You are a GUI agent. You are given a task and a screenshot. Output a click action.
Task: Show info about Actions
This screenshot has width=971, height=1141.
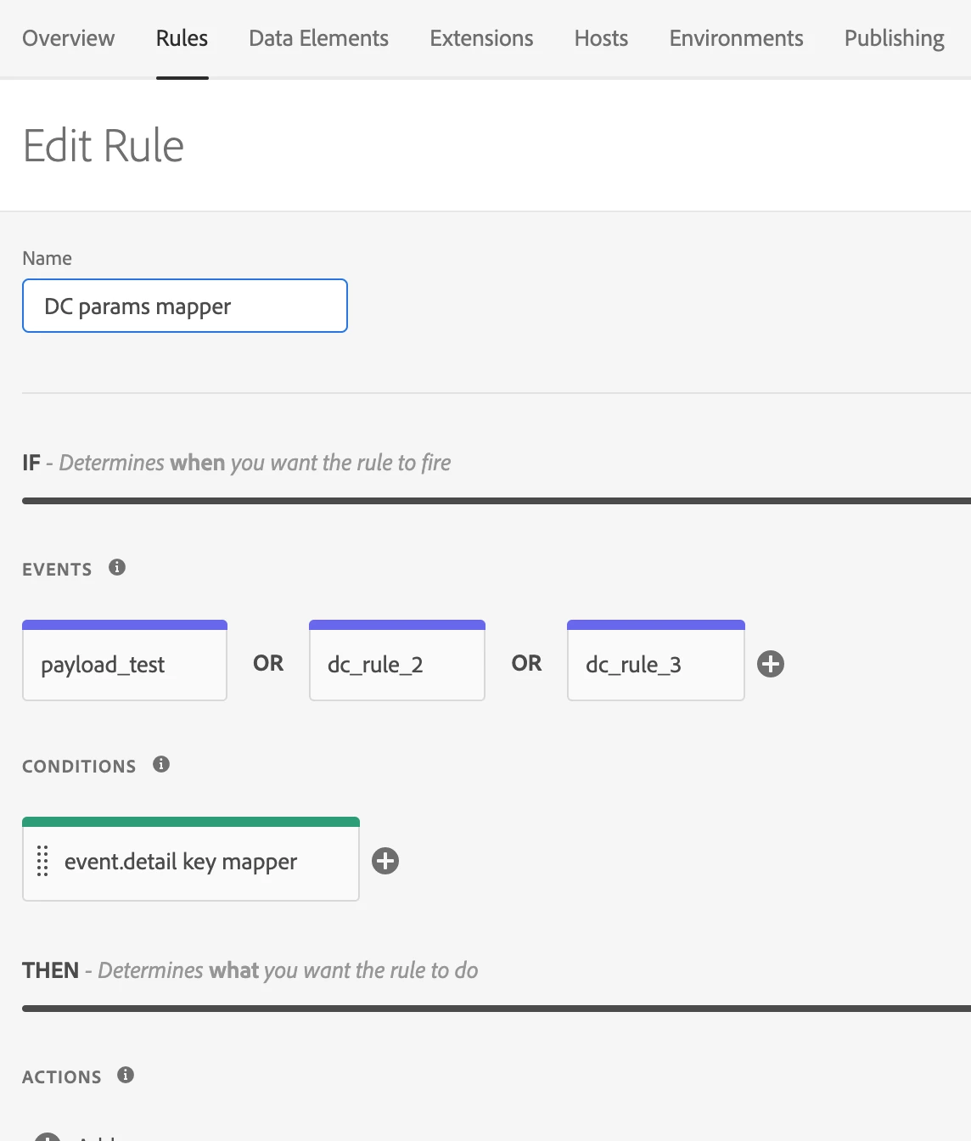pos(126,1075)
